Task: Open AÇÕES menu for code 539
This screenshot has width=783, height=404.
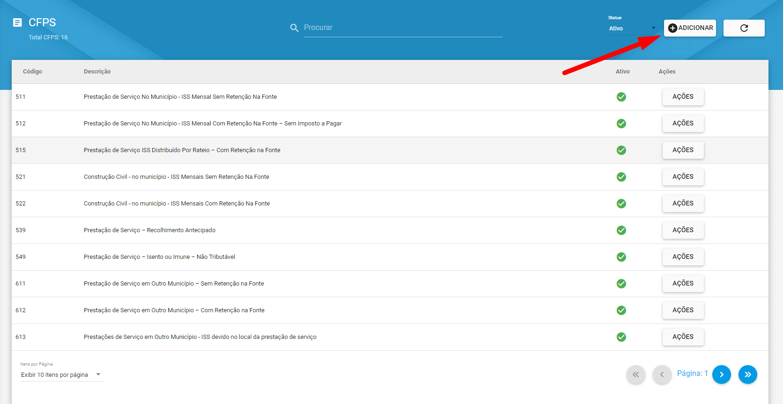Action: (683, 230)
